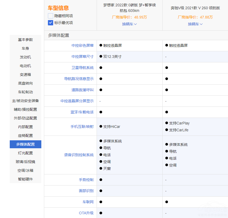Open 主/被动安全装备 section
The height and width of the screenshot is (218, 228).
tap(26, 101)
